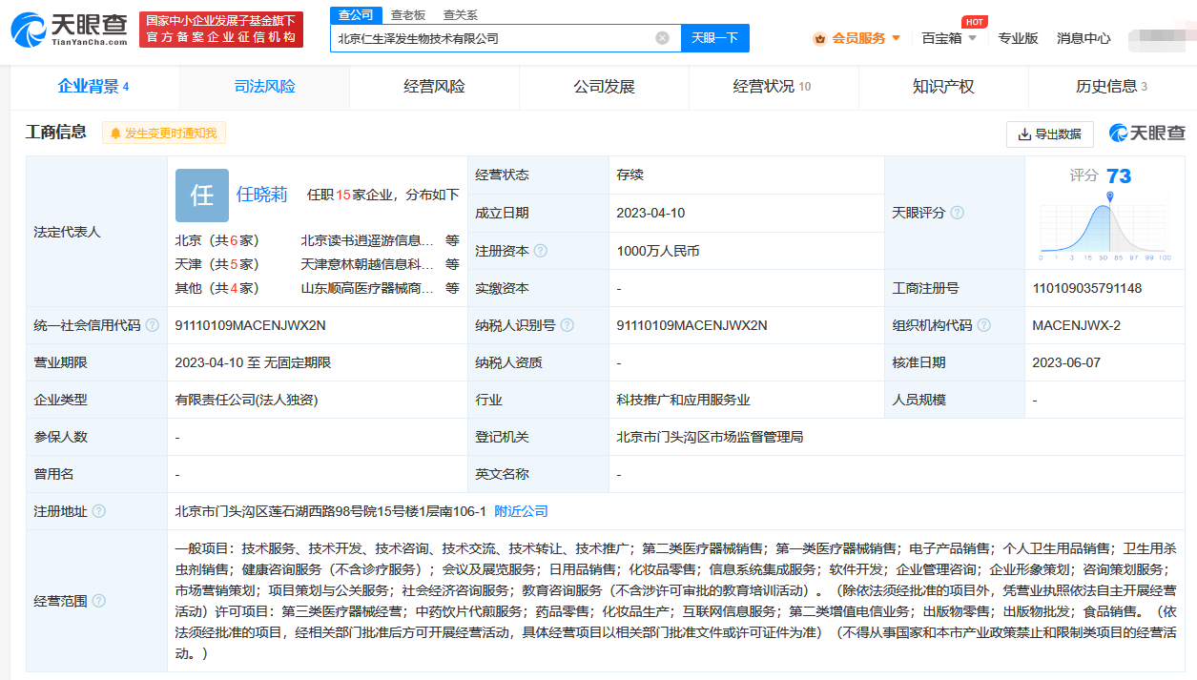
Task: Click 等 in the 北京（共6家） row
Action: click(452, 240)
